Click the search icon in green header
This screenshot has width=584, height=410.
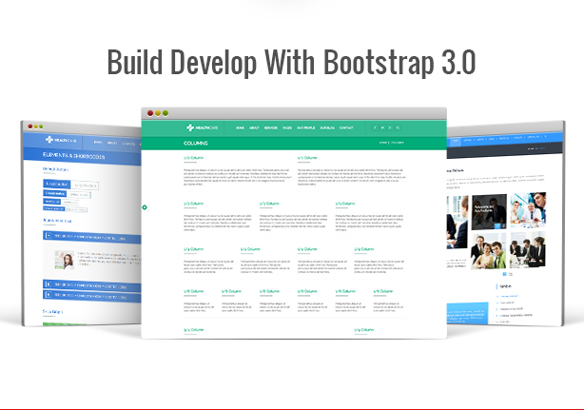pos(398,127)
